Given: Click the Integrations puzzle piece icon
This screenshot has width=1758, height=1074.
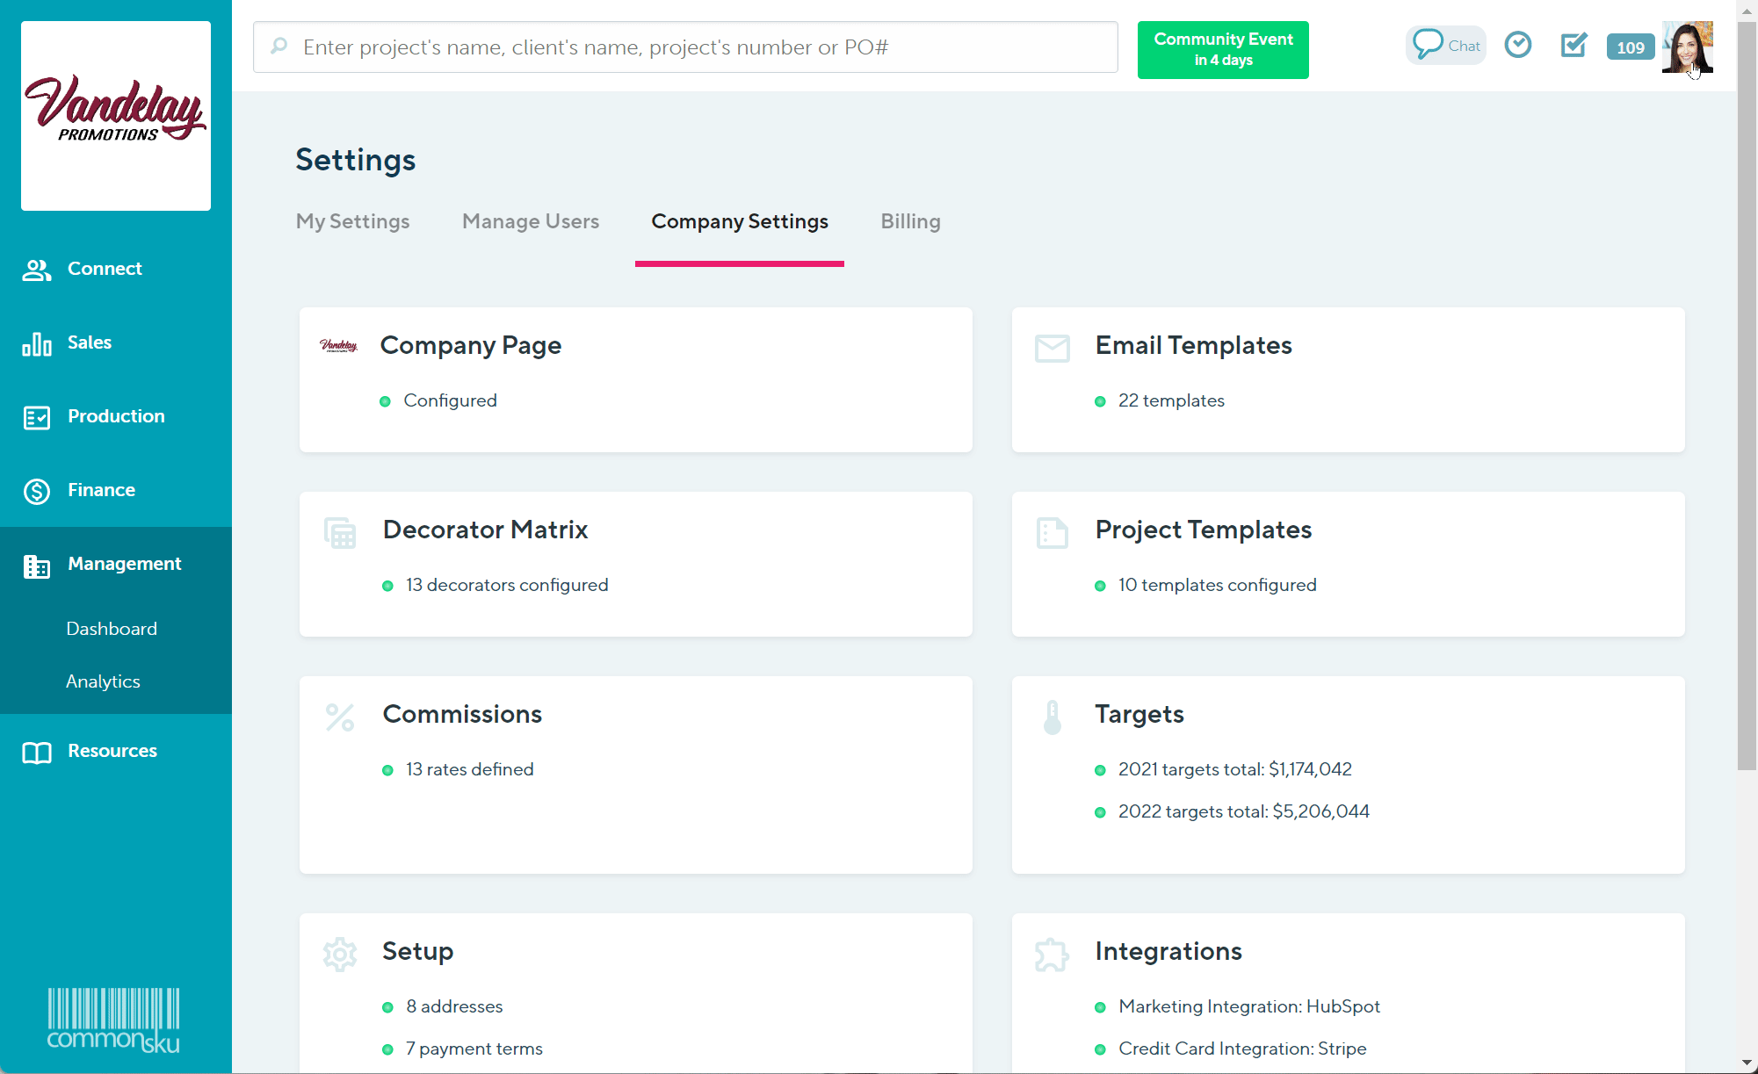Looking at the screenshot, I should [1052, 955].
